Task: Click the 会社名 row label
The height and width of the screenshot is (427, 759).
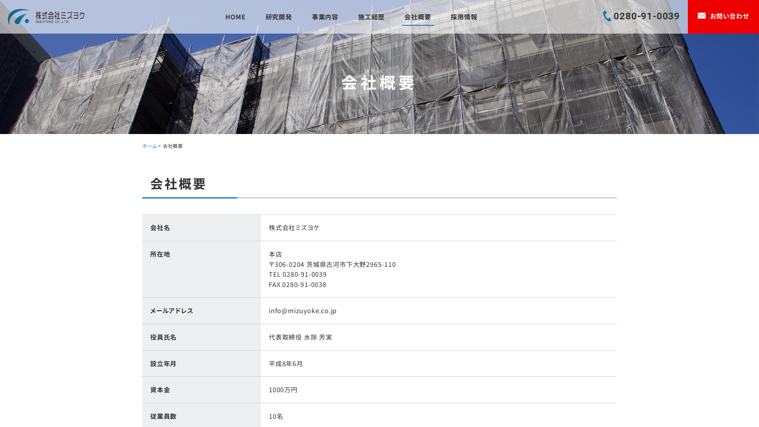Action: click(160, 228)
